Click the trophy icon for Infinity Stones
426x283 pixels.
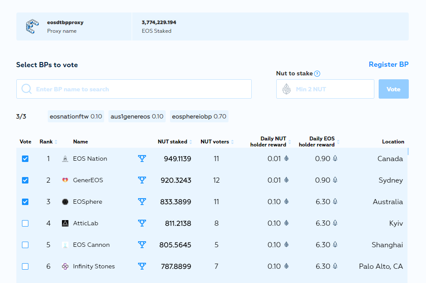point(142,266)
